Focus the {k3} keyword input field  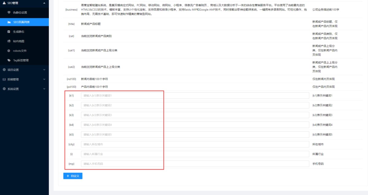[195, 115]
